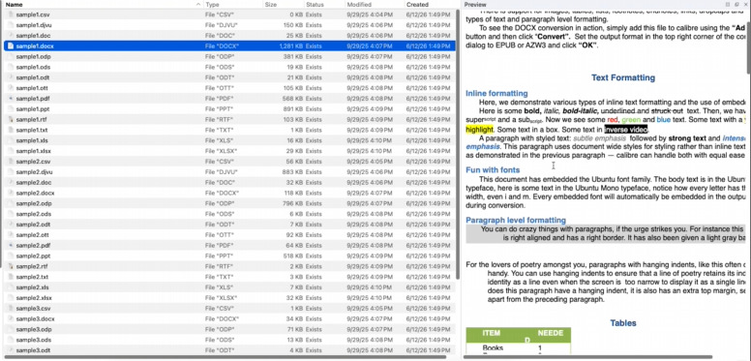751x361 pixels.
Task: Select the sample2.xls file name
Action: click(x=32, y=287)
